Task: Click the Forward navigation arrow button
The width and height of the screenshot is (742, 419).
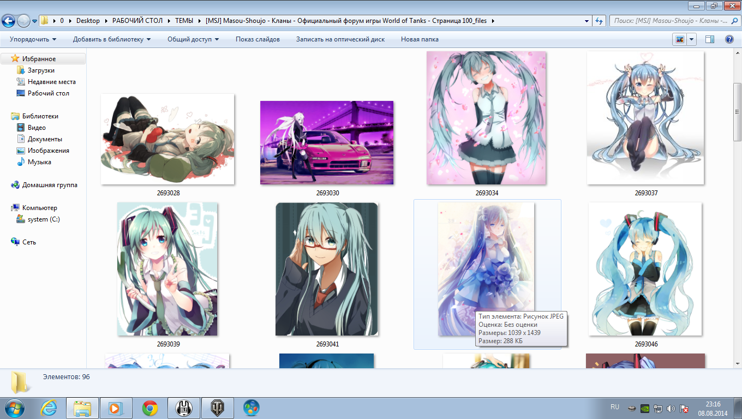Action: tap(24, 21)
